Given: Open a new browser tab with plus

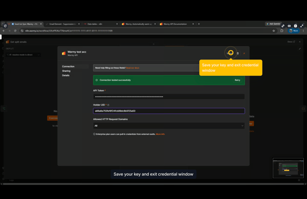Looking at the screenshot, I should (199, 24).
